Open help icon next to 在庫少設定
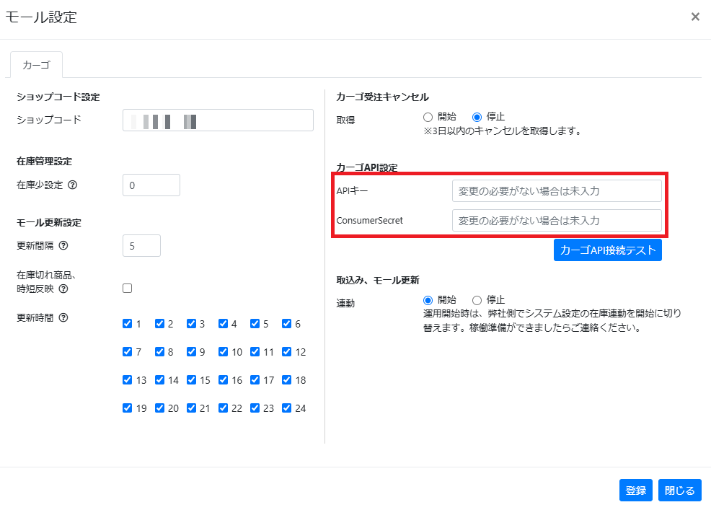The width and height of the screenshot is (711, 510). coord(73,185)
